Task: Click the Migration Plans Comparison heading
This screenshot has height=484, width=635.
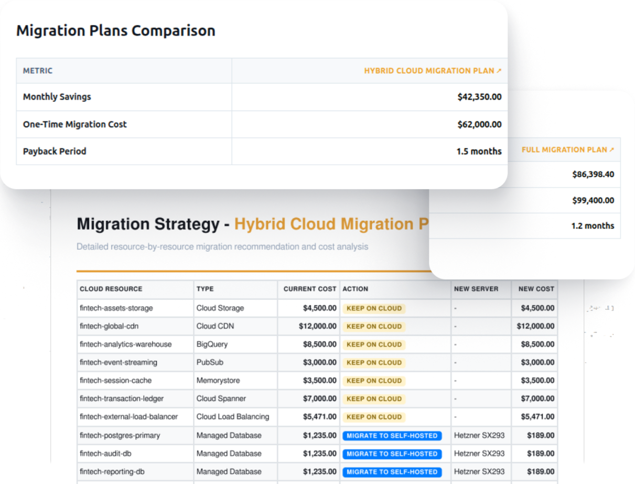Action: point(116,30)
